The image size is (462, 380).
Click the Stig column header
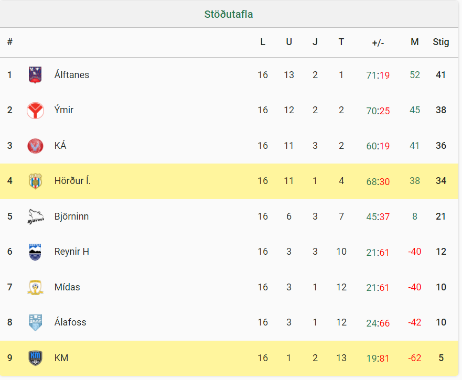[x=441, y=42]
